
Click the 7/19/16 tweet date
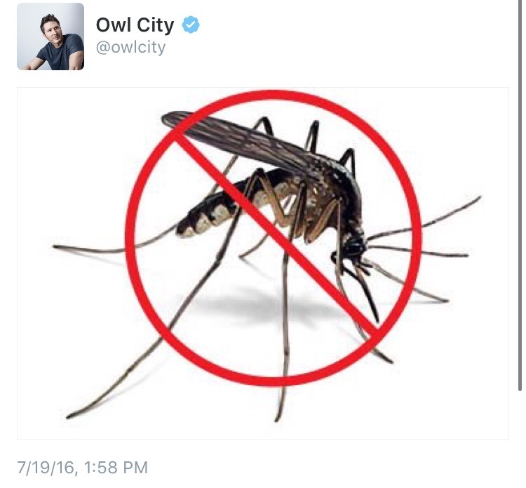[45, 467]
